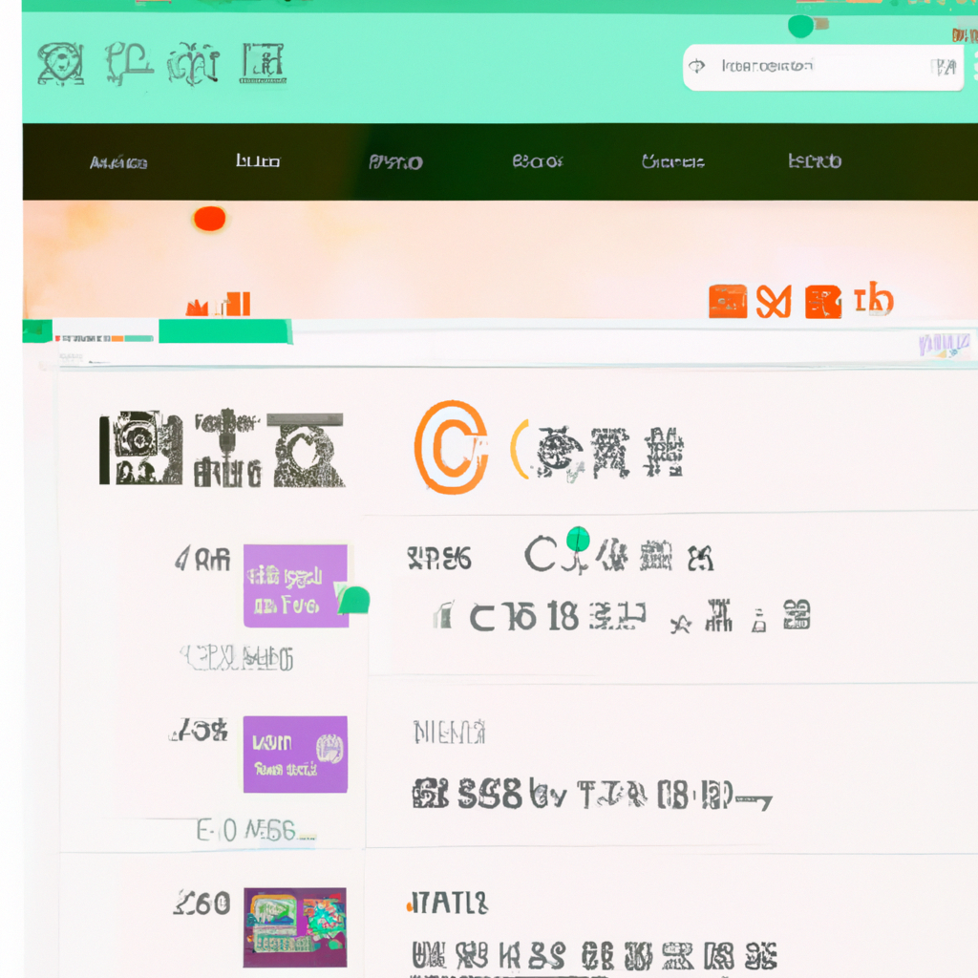Click the orange looped knot icon

[x=774, y=301]
